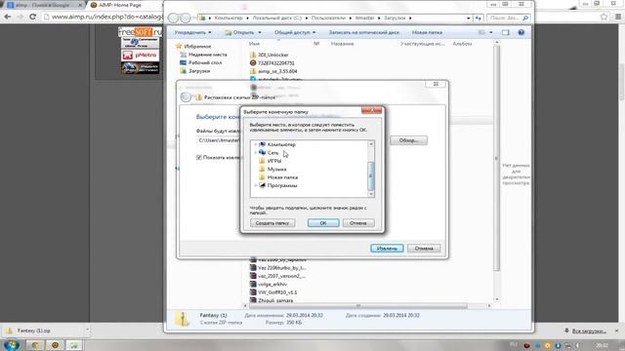
Task: Click the pMetro banner on the webpage
Action: pyautogui.click(x=140, y=55)
